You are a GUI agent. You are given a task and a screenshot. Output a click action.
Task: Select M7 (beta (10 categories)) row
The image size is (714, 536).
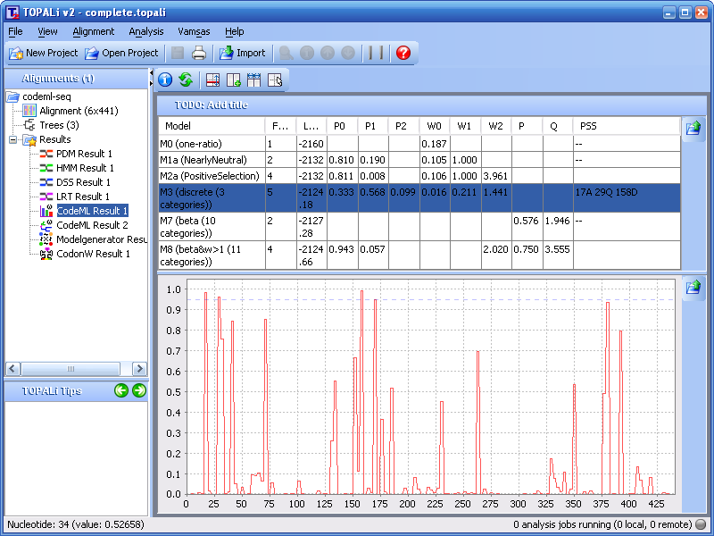click(419, 227)
